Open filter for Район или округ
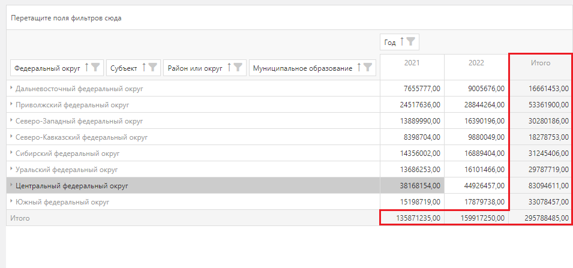Image resolution: width=573 pixels, height=268 pixels. 238,68
